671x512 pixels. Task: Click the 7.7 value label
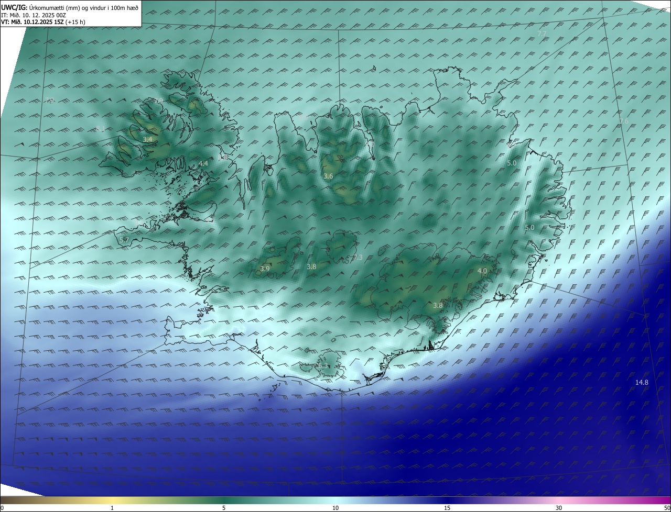(542, 34)
